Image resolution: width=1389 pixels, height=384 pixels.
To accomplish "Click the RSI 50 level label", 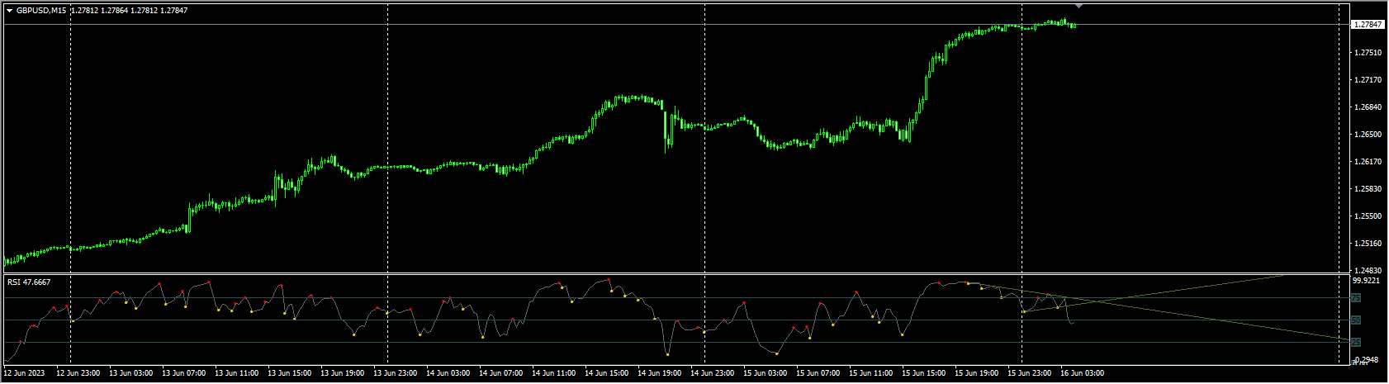I will (1356, 320).
